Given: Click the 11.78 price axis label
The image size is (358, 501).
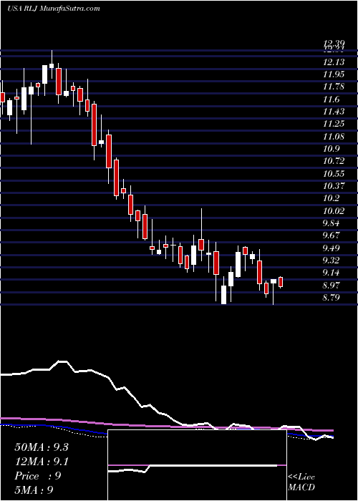Looking at the screenshot, I should (x=334, y=87).
